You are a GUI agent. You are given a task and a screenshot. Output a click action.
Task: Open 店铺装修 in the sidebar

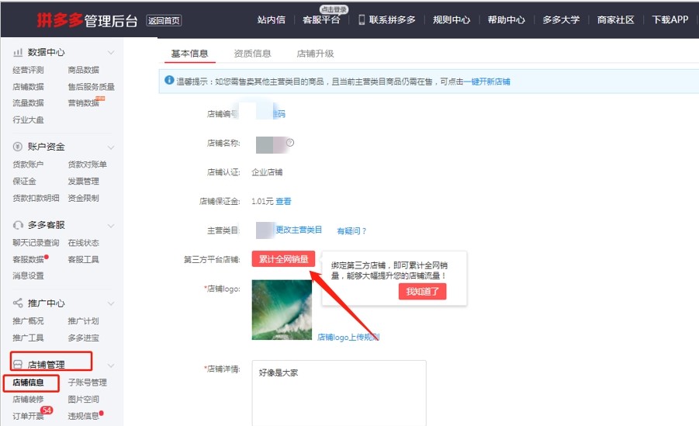[28, 400]
